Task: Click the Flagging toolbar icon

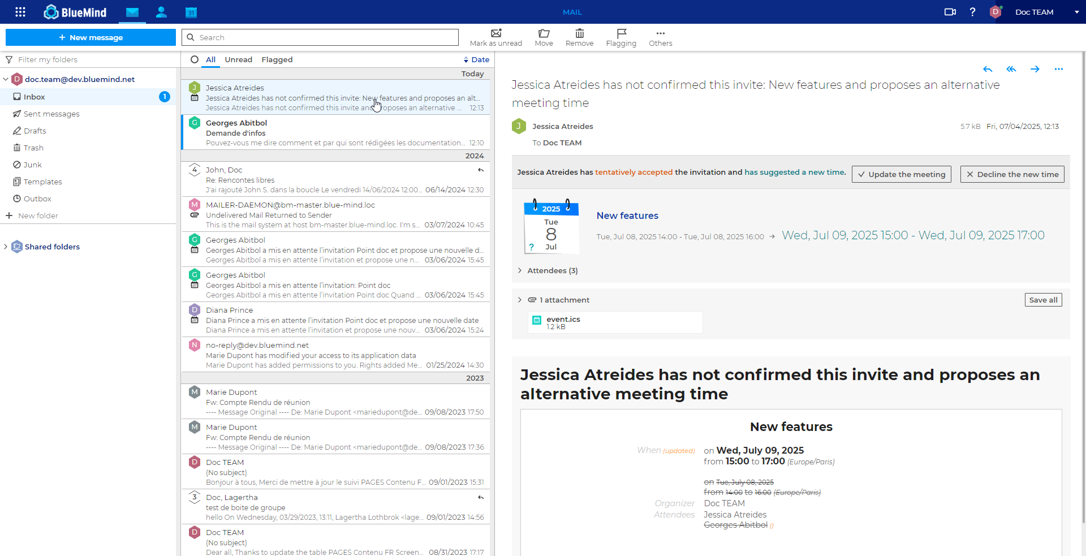Action: [620, 37]
